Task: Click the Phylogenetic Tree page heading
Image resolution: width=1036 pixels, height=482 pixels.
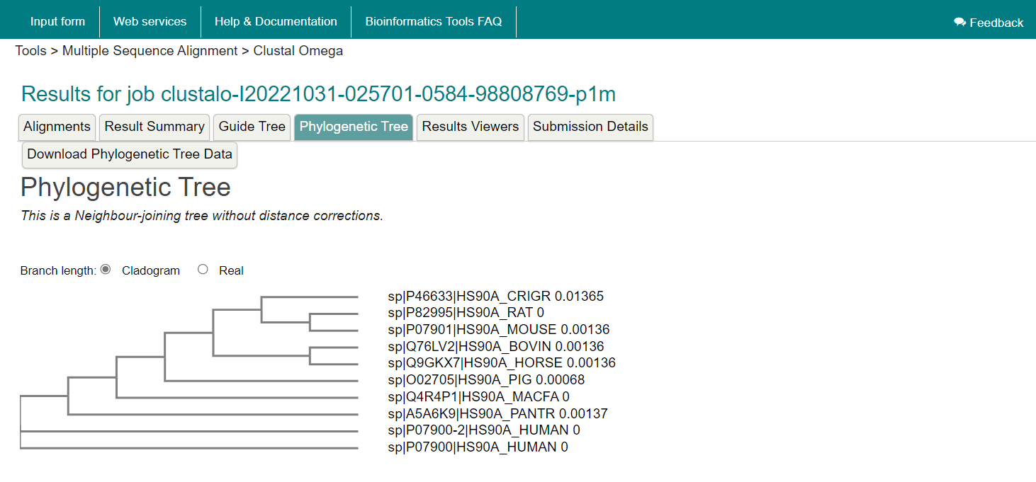Action: point(125,187)
